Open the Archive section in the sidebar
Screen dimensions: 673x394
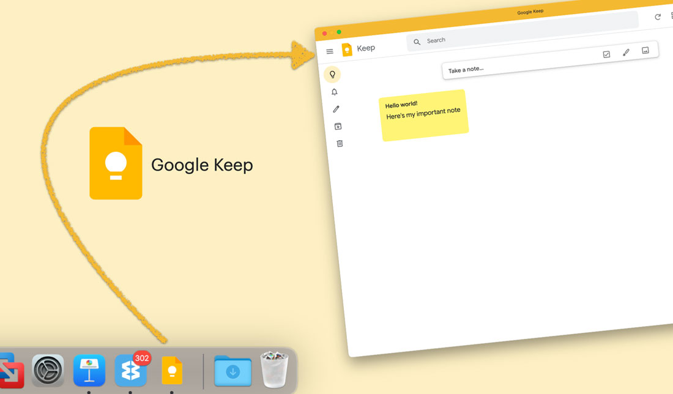click(337, 126)
